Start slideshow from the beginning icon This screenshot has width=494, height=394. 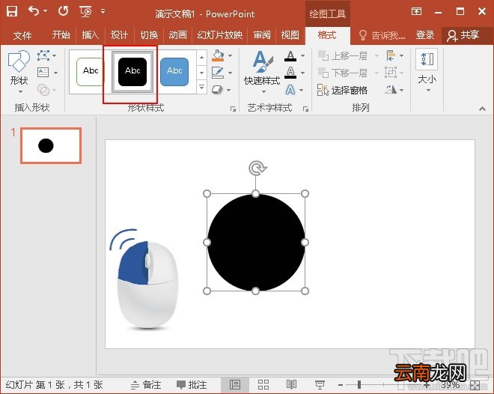click(85, 12)
